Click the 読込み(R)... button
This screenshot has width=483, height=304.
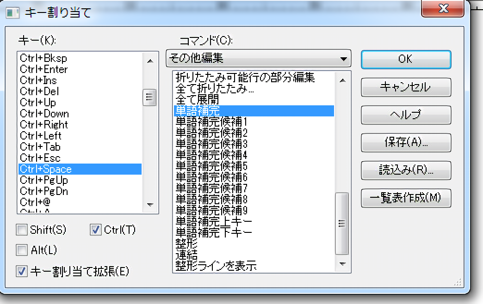point(405,170)
